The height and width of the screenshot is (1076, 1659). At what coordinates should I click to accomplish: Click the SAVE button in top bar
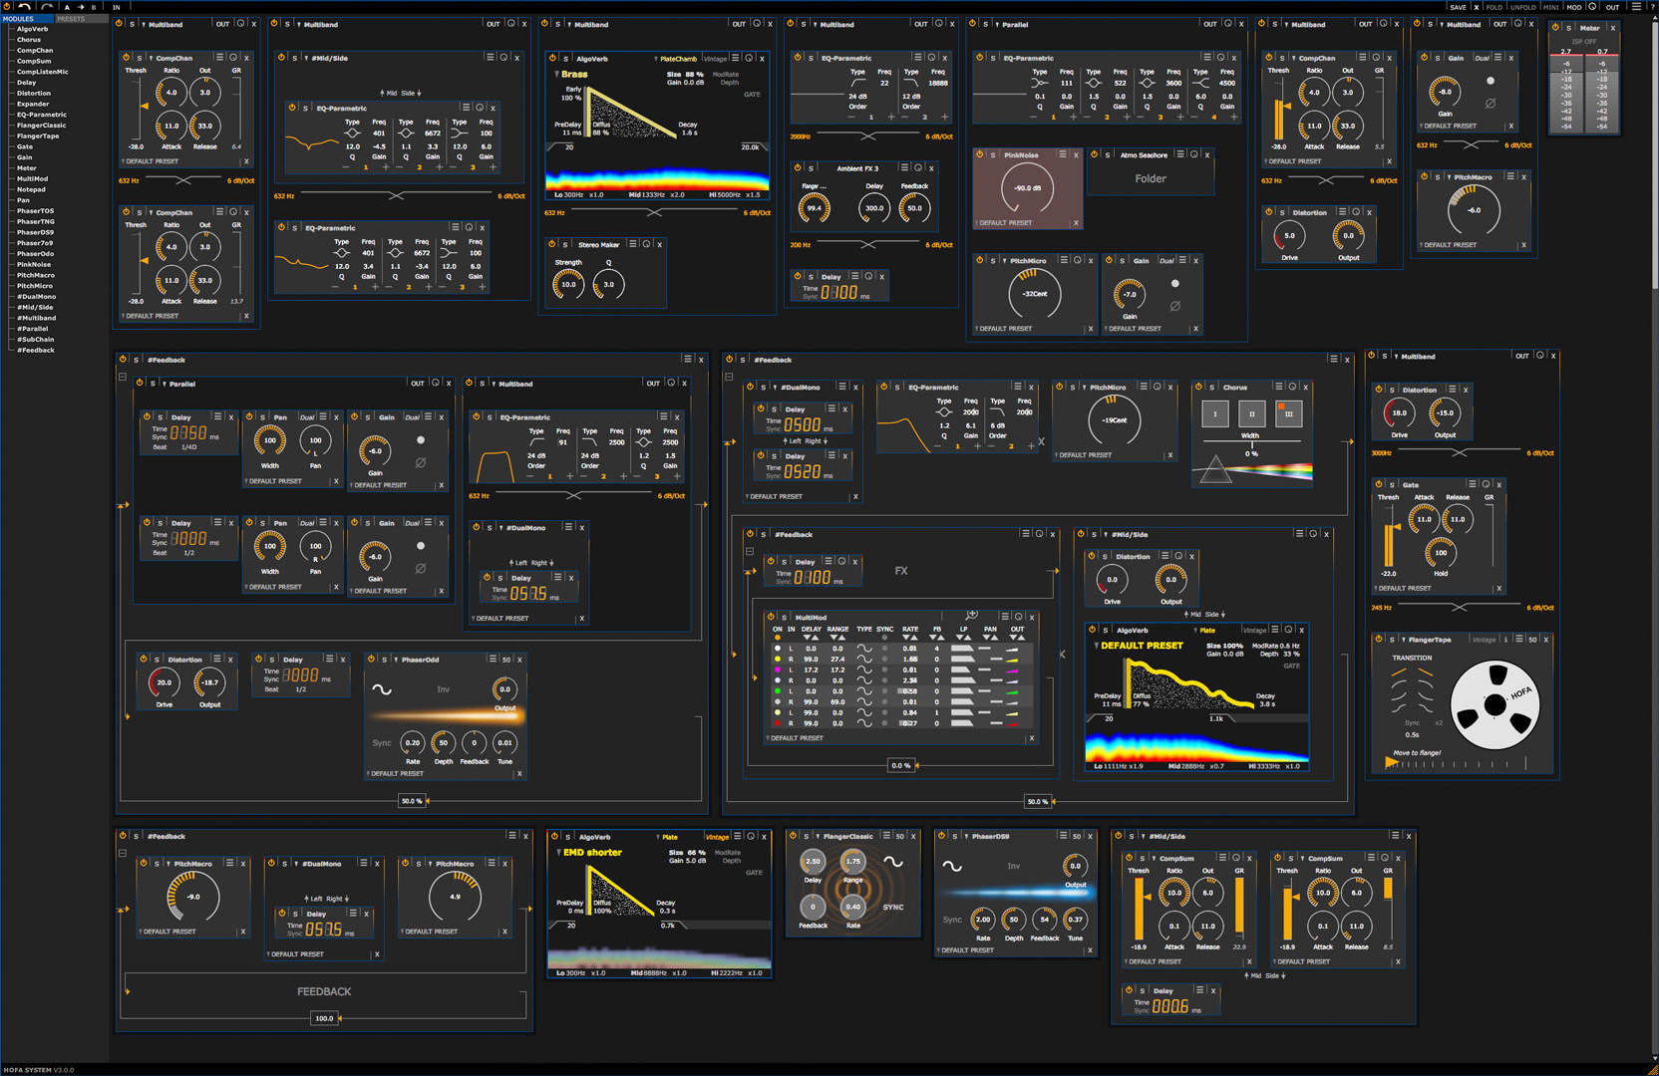1458,7
